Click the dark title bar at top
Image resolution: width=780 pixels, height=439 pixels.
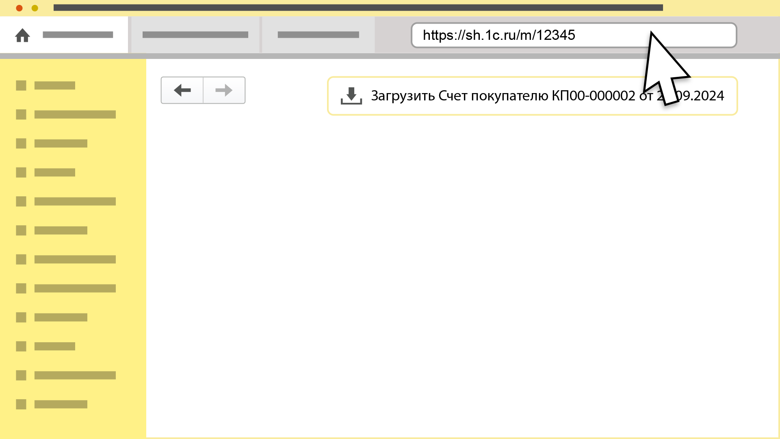click(357, 8)
